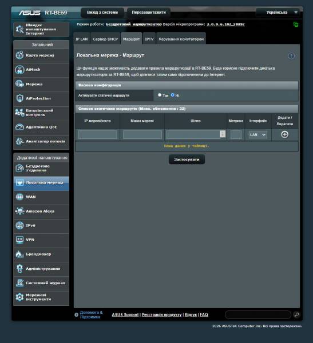Focus the footer search input box
The width and height of the screenshot is (313, 343).
(x=258, y=314)
